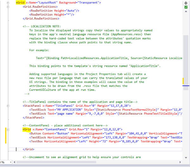The height and width of the screenshot is (167, 190).
Task: Click TextBox line with Height="72"
Action: coord(106,142)
